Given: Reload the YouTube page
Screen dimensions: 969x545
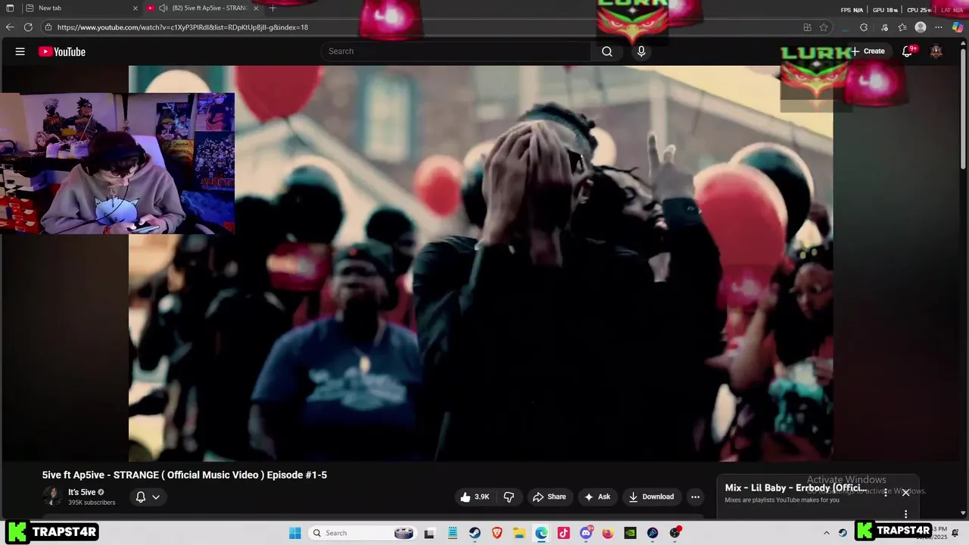Looking at the screenshot, I should tap(28, 27).
